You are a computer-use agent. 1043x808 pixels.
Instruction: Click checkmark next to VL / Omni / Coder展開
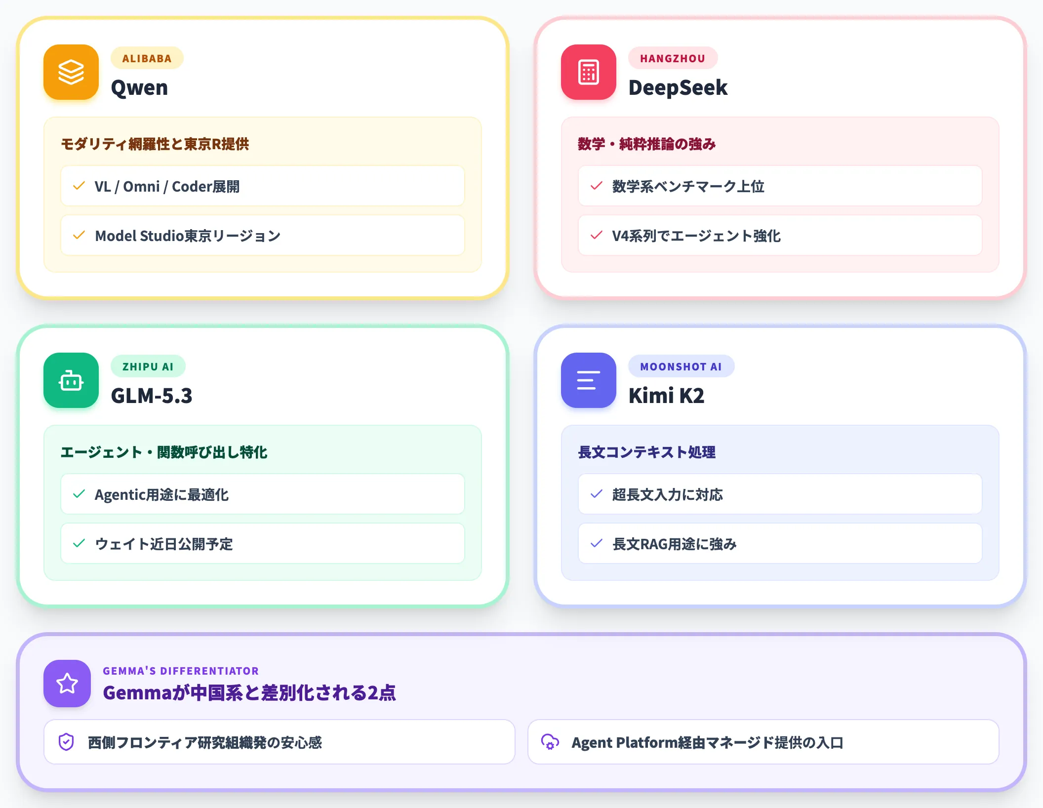pyautogui.click(x=79, y=186)
